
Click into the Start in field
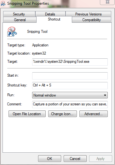coord(70,76)
